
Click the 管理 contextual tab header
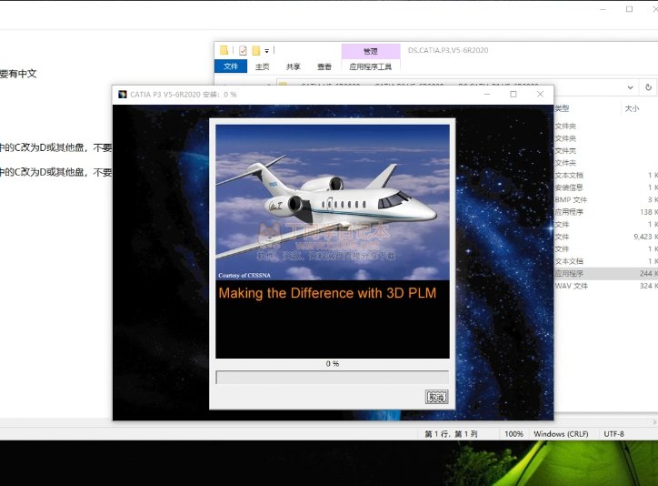click(x=371, y=52)
